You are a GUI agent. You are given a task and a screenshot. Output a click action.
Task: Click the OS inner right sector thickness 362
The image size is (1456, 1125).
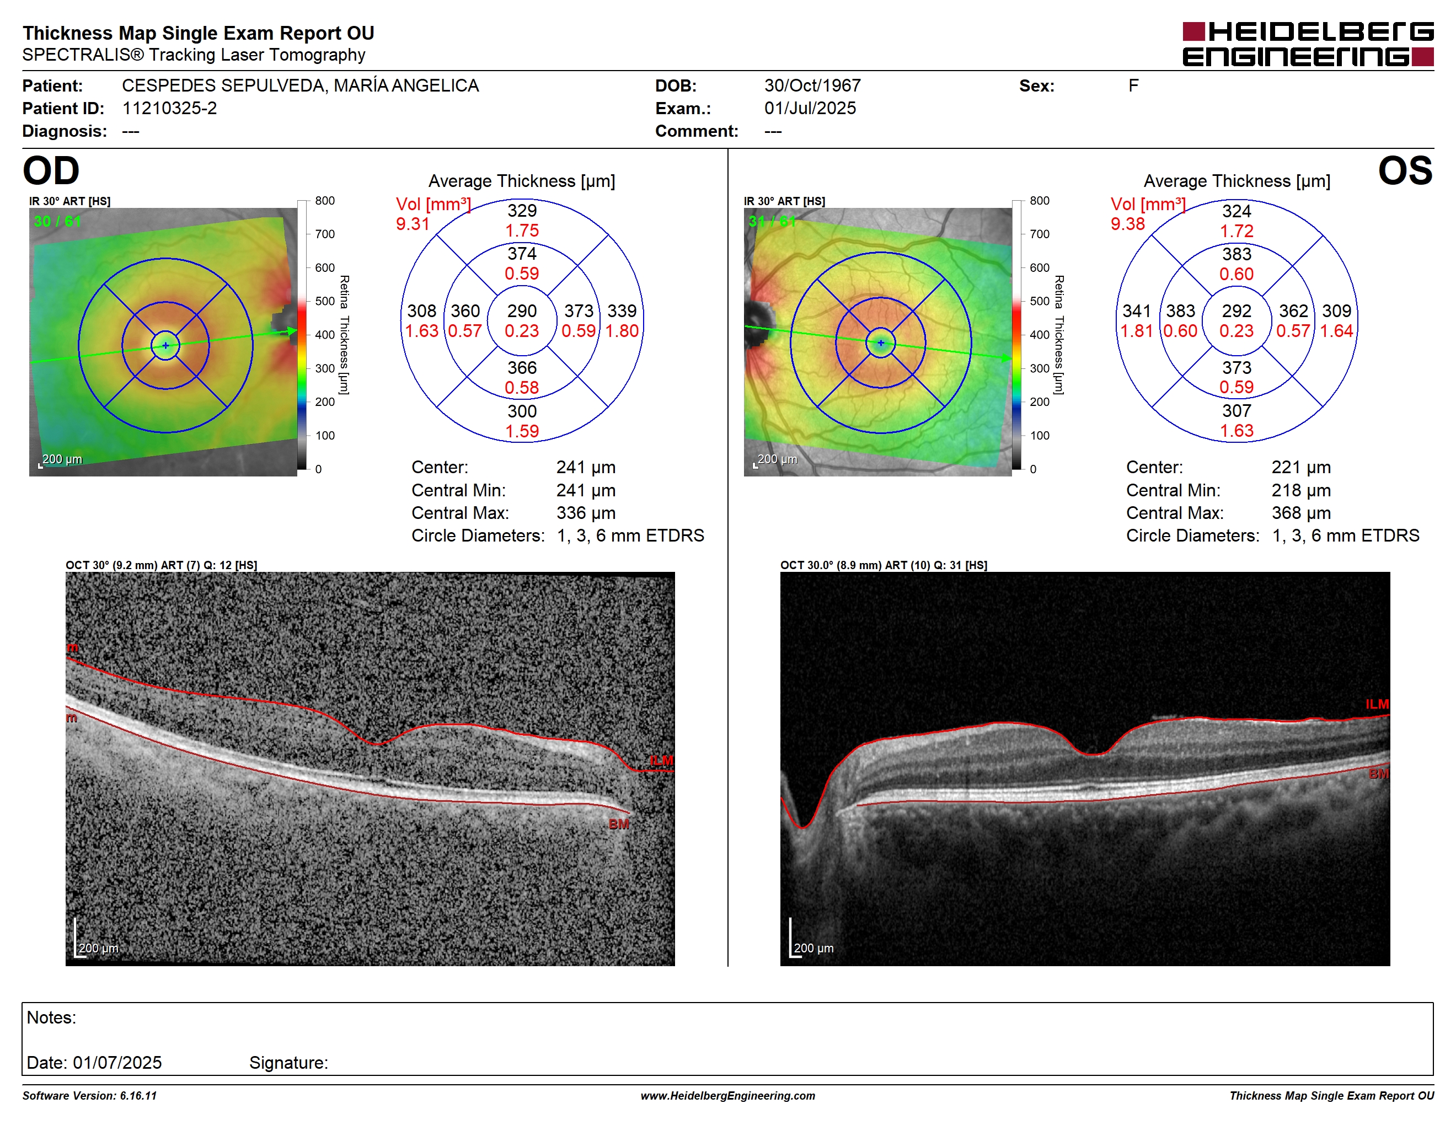(1293, 310)
